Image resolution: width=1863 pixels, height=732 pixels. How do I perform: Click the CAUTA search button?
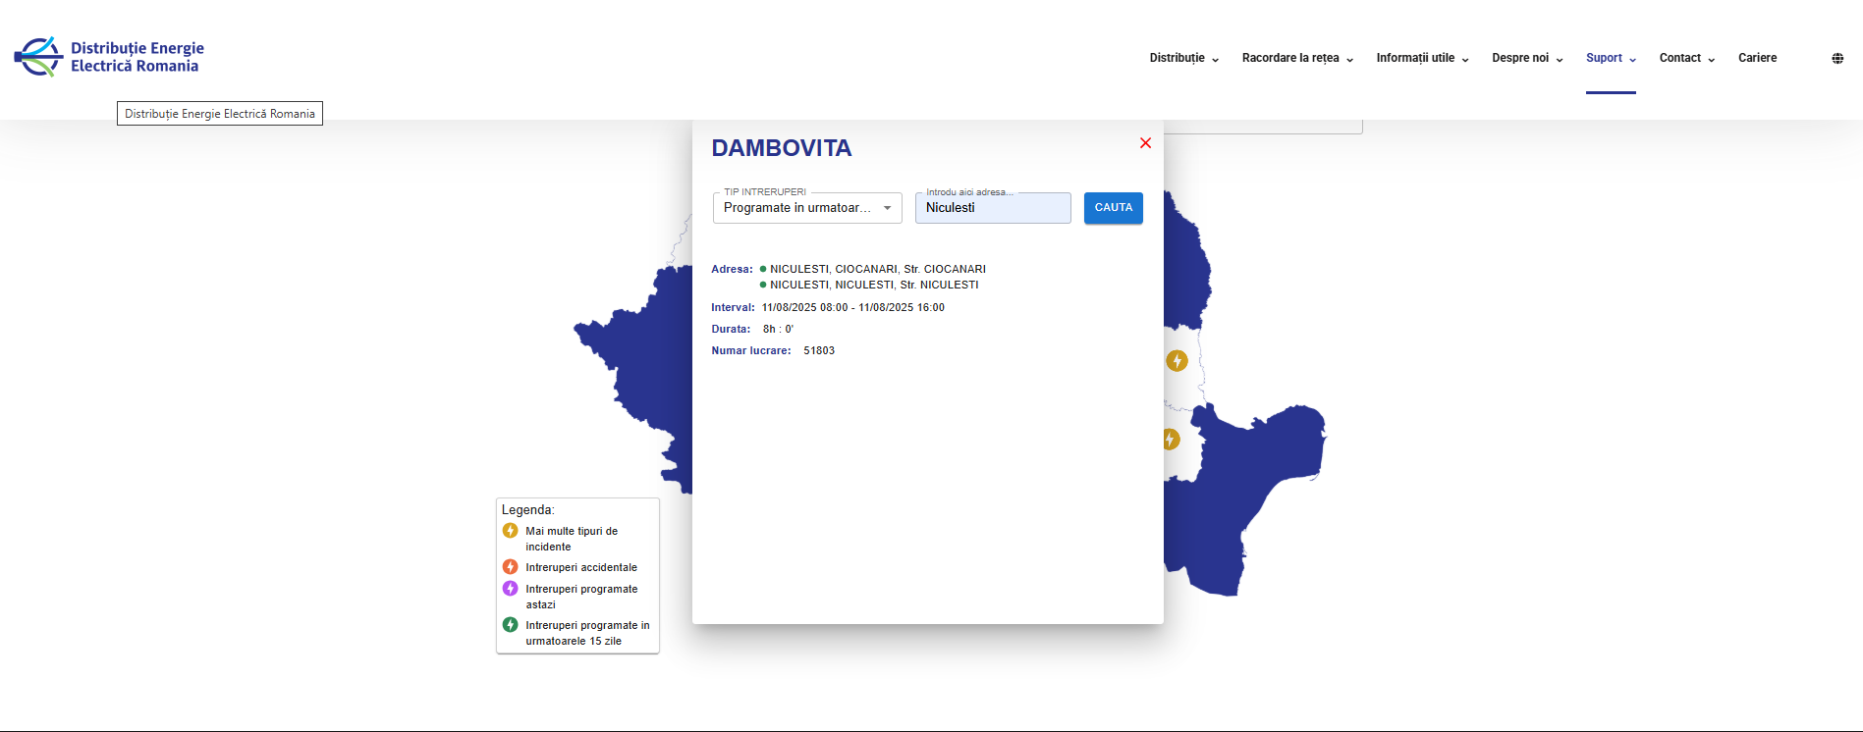[1114, 208]
